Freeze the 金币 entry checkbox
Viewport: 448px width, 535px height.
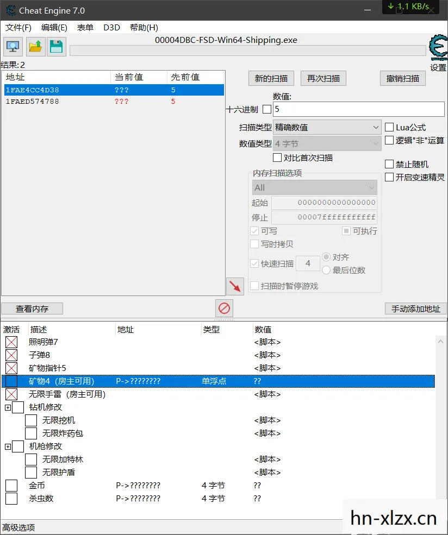[x=11, y=486]
